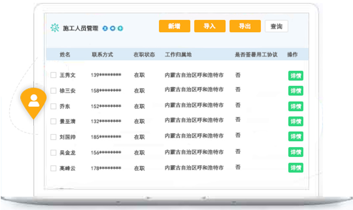Click the middle blue circle icon after 施工人员管理
Image resolution: width=353 pixels, height=210 pixels.
[113, 29]
